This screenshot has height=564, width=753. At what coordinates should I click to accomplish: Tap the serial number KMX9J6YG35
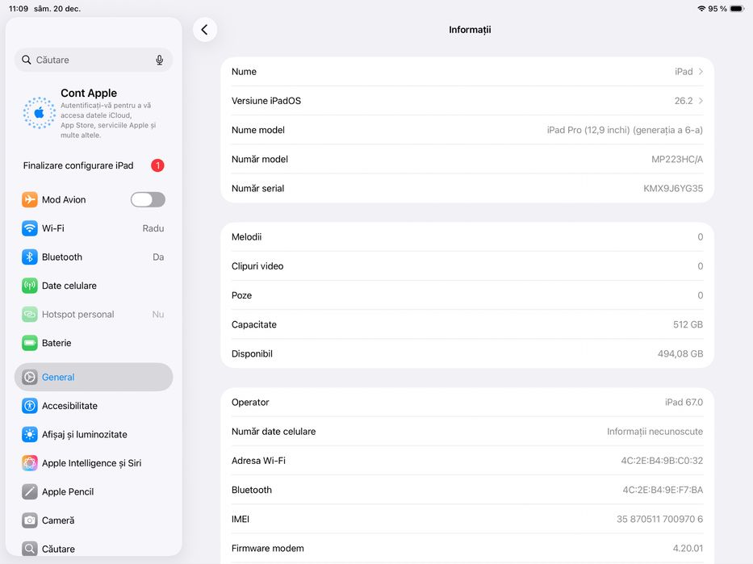coord(673,189)
